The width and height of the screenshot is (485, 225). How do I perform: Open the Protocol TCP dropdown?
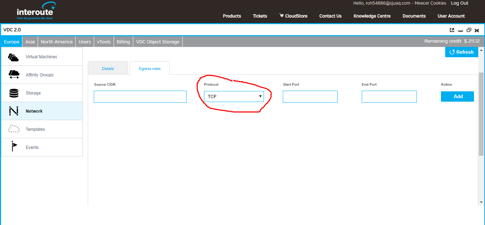[x=234, y=96]
